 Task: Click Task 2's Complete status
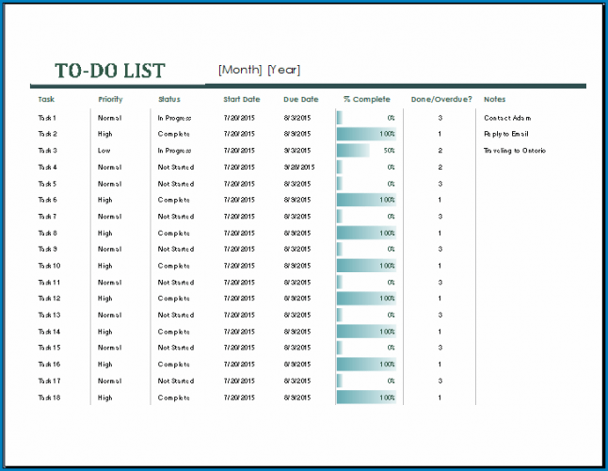174,134
